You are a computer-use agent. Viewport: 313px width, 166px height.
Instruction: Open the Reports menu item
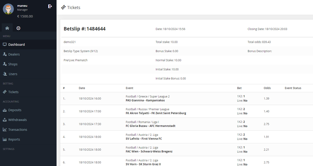(x=14, y=139)
